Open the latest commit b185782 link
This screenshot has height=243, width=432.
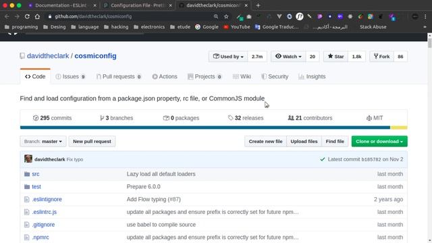(x=371, y=159)
